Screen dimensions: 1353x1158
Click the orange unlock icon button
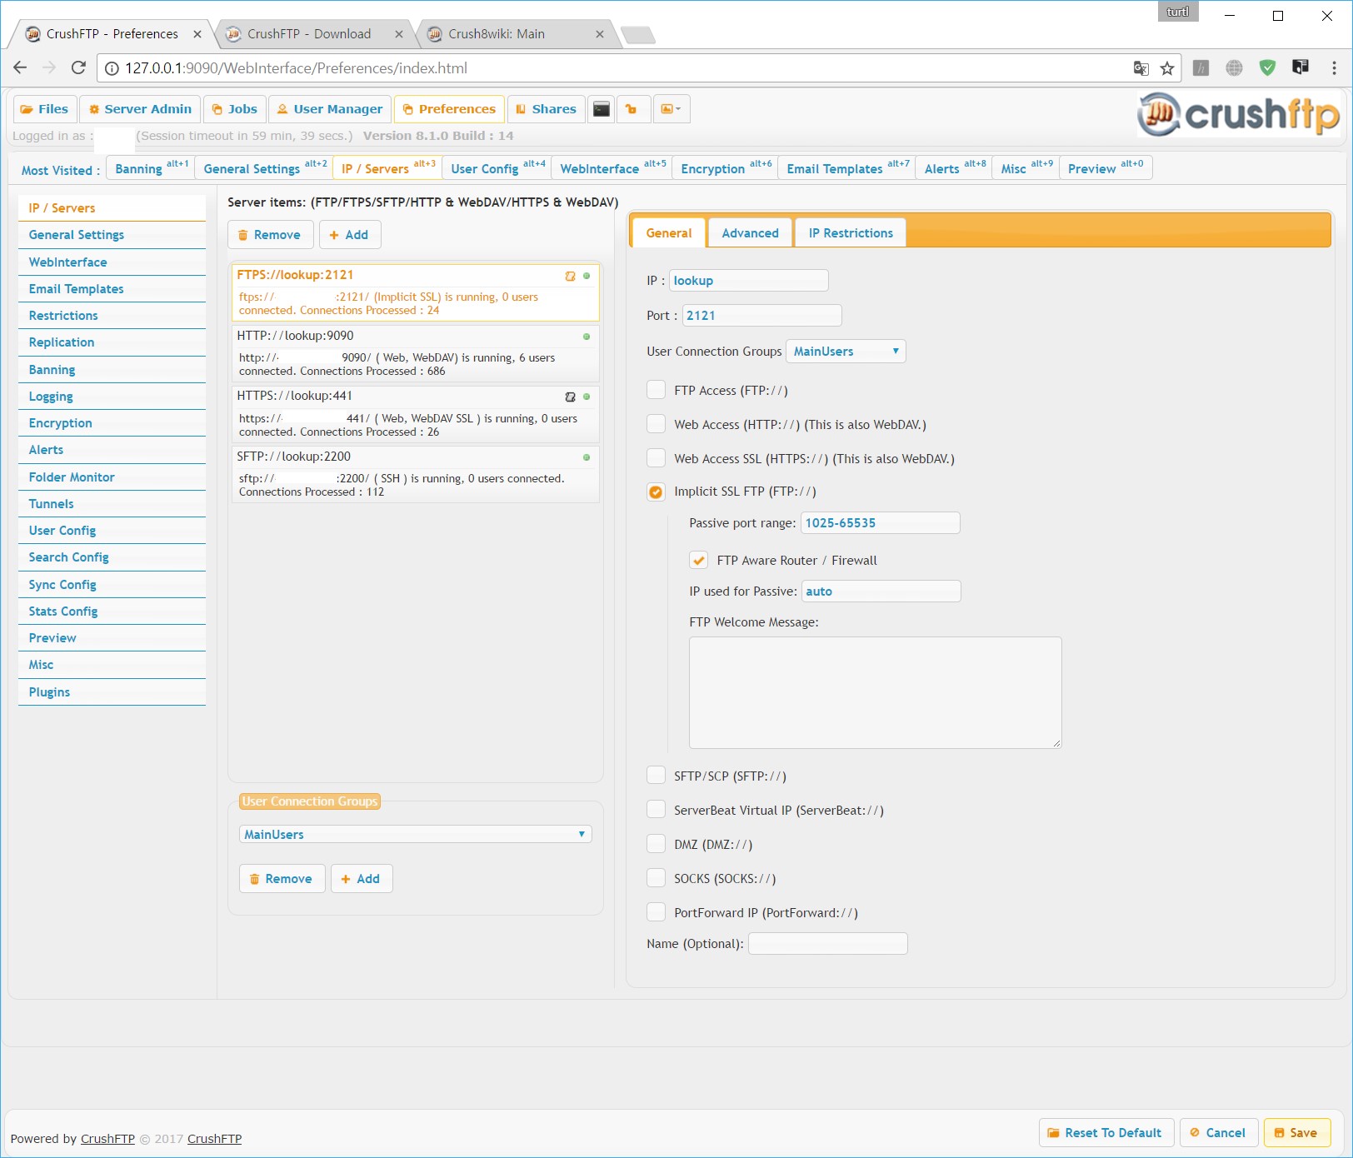point(632,109)
